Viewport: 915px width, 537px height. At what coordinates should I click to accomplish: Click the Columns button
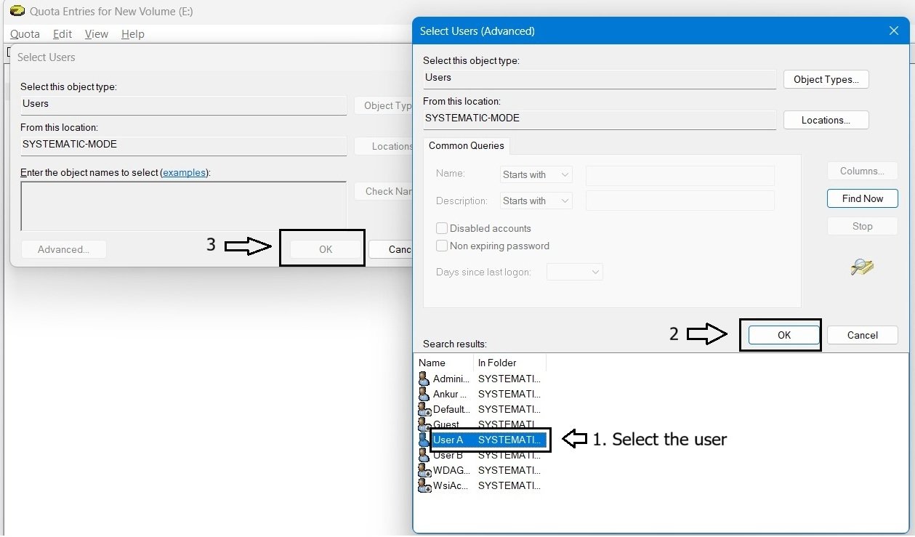[x=863, y=171]
